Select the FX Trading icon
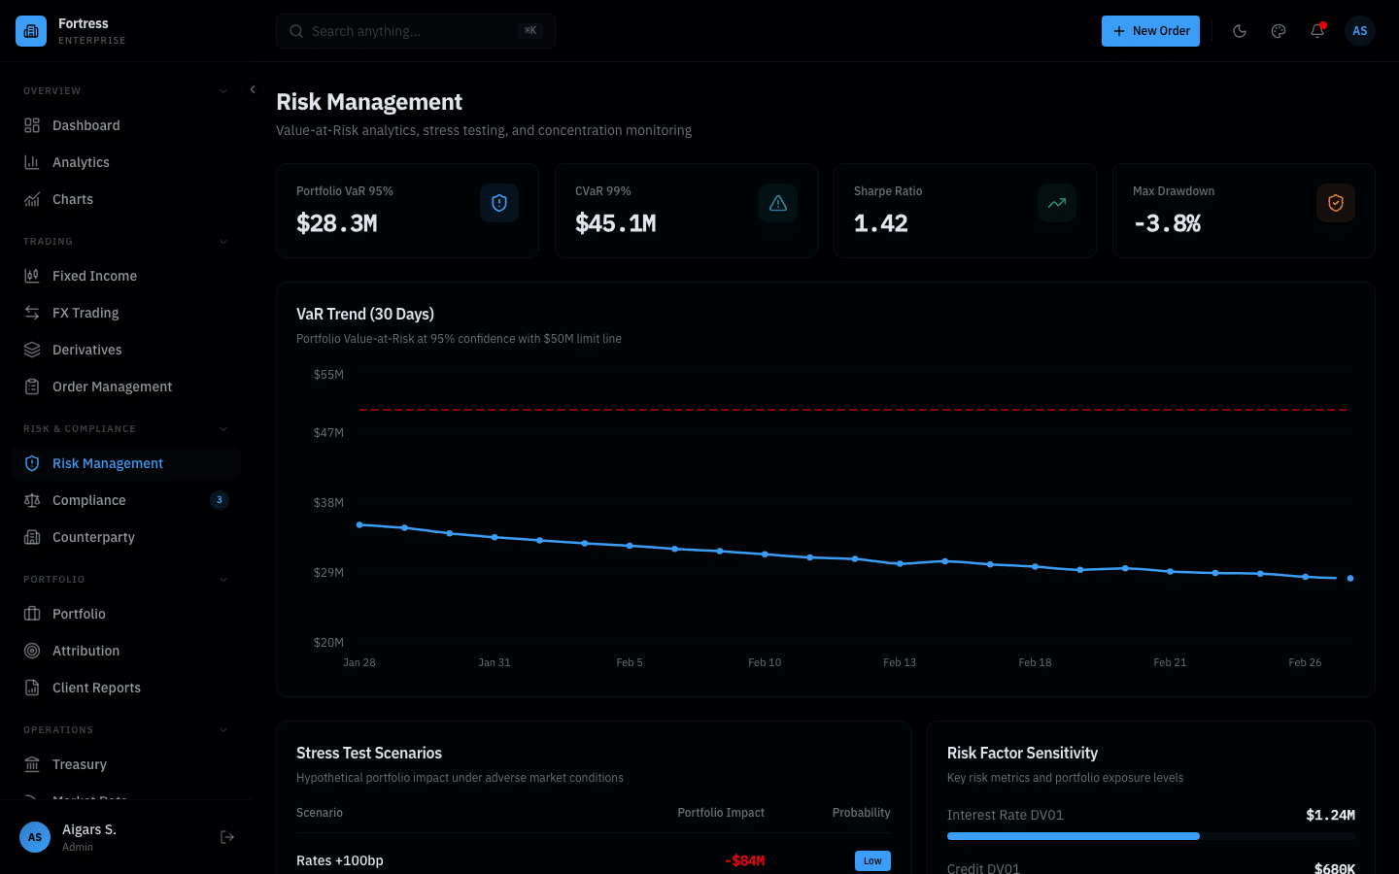This screenshot has height=874, width=1399. point(33,313)
